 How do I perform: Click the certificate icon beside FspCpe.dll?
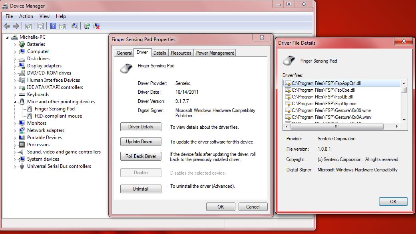point(288,90)
